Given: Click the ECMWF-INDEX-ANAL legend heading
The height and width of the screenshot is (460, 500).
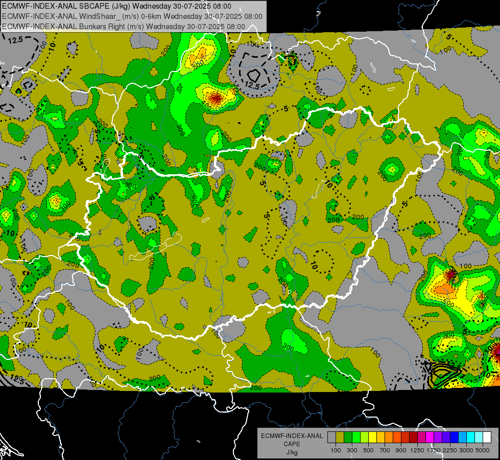Looking at the screenshot, I should click(x=292, y=436).
